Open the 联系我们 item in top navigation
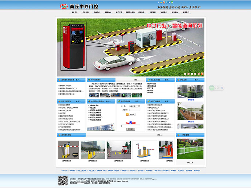This screenshot has height=188, width=251. click(x=186, y=12)
